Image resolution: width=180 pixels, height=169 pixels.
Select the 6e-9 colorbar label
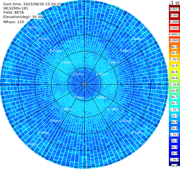tap(174, 147)
